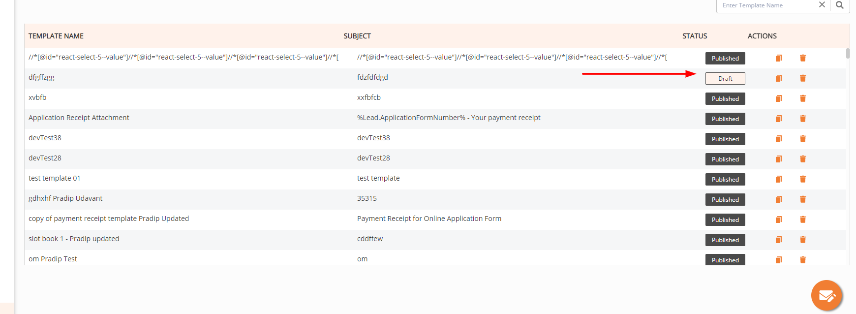The image size is (856, 314).
Task: Open devTest38 in the template name column
Action: (x=45, y=138)
